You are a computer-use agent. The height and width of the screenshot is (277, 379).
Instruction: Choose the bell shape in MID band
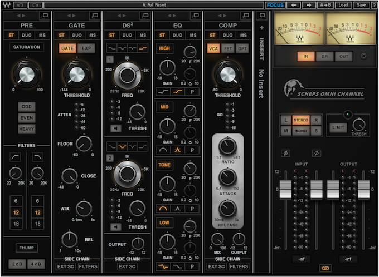[178, 150]
